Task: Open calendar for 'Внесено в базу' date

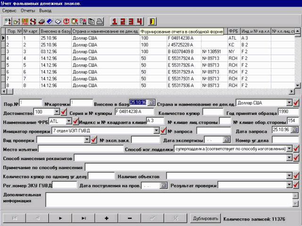Action: 151,103
